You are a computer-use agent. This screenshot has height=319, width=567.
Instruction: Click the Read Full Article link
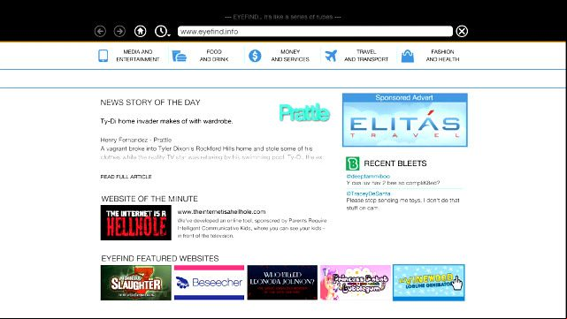[126, 177]
